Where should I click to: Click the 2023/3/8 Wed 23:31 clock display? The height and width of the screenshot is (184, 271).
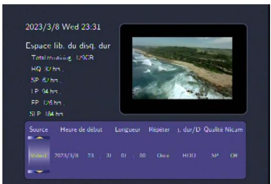(63, 27)
